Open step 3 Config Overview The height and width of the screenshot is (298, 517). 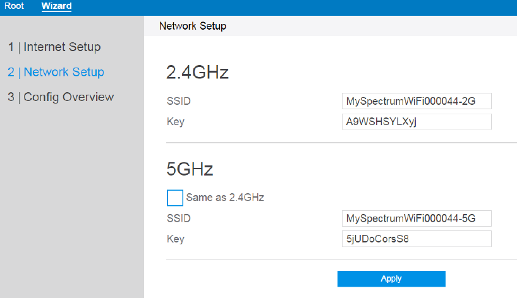pos(61,97)
